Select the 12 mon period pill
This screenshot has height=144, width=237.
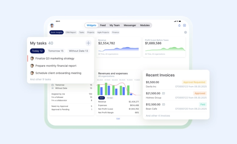[110, 98]
